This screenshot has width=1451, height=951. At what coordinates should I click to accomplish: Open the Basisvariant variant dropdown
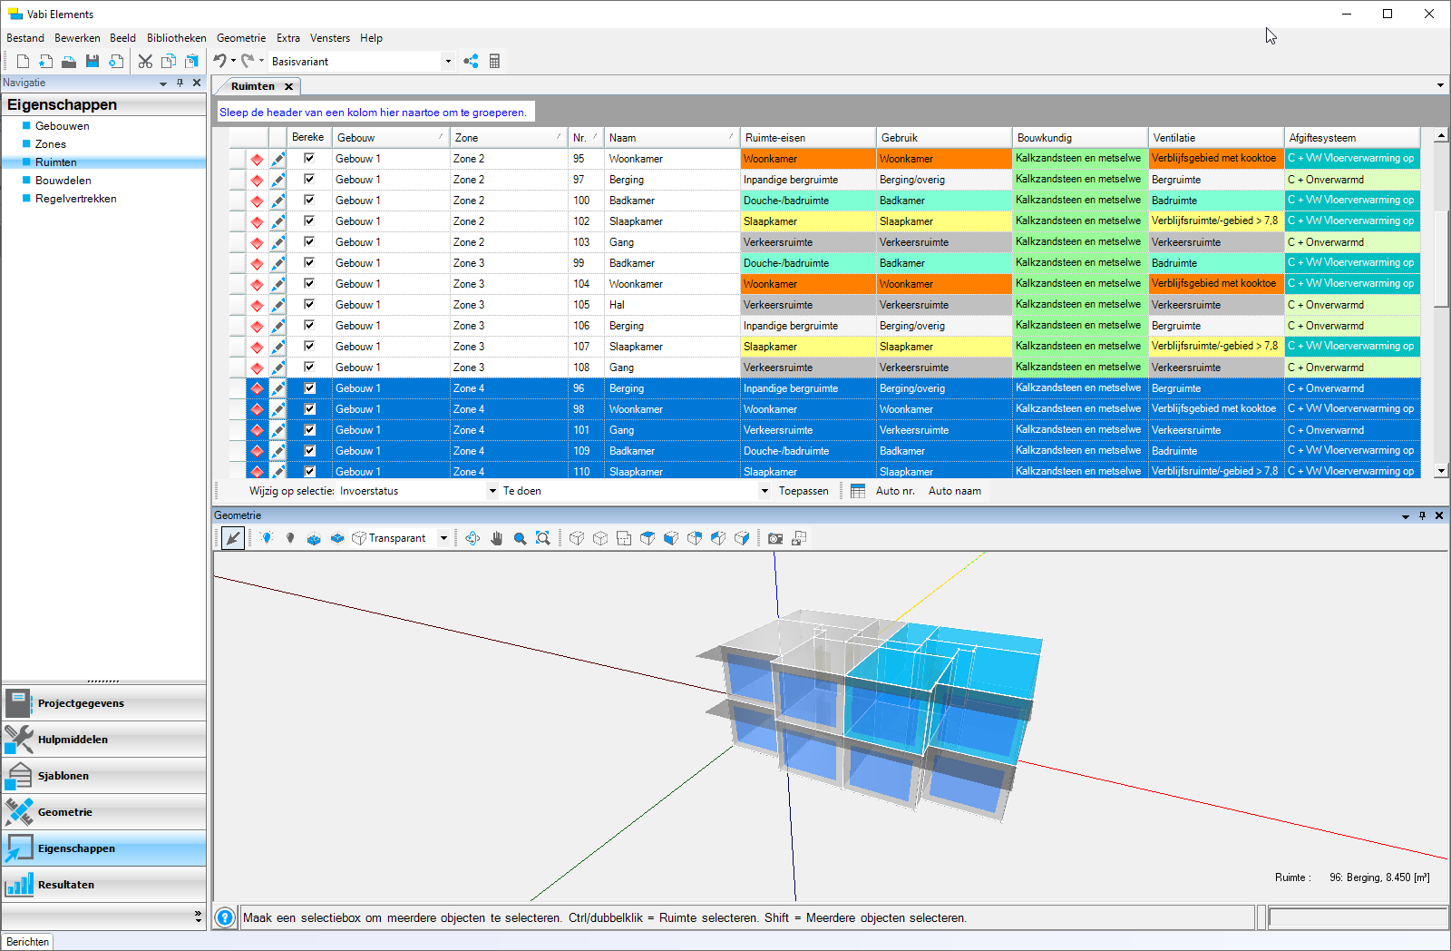coord(447,62)
